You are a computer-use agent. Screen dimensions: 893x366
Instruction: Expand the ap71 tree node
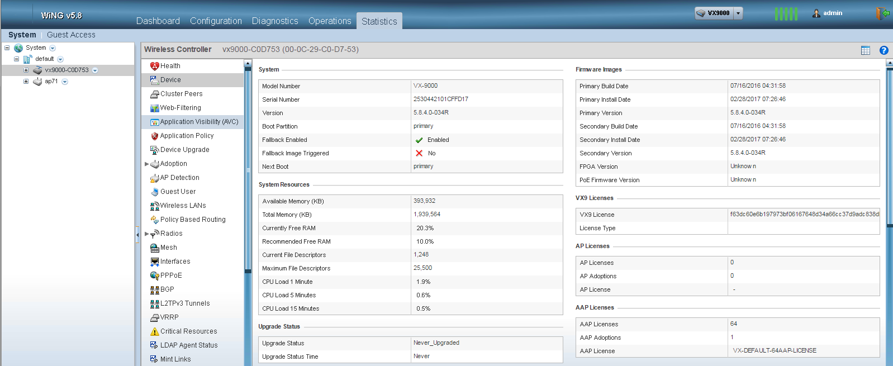coord(26,82)
